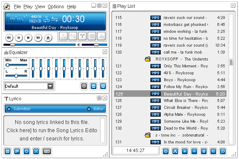Screen dimensions: 239x159
Task: Click 'Click here' to run Lyrics Editor
Action: (19, 130)
